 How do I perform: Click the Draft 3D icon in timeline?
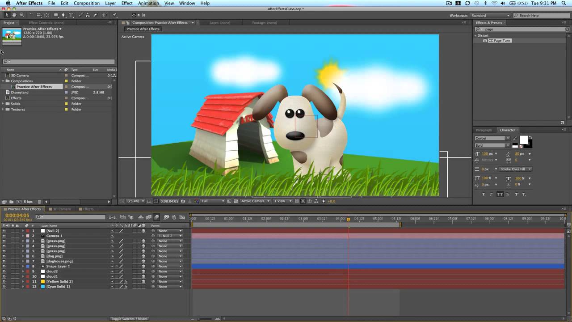(x=131, y=217)
